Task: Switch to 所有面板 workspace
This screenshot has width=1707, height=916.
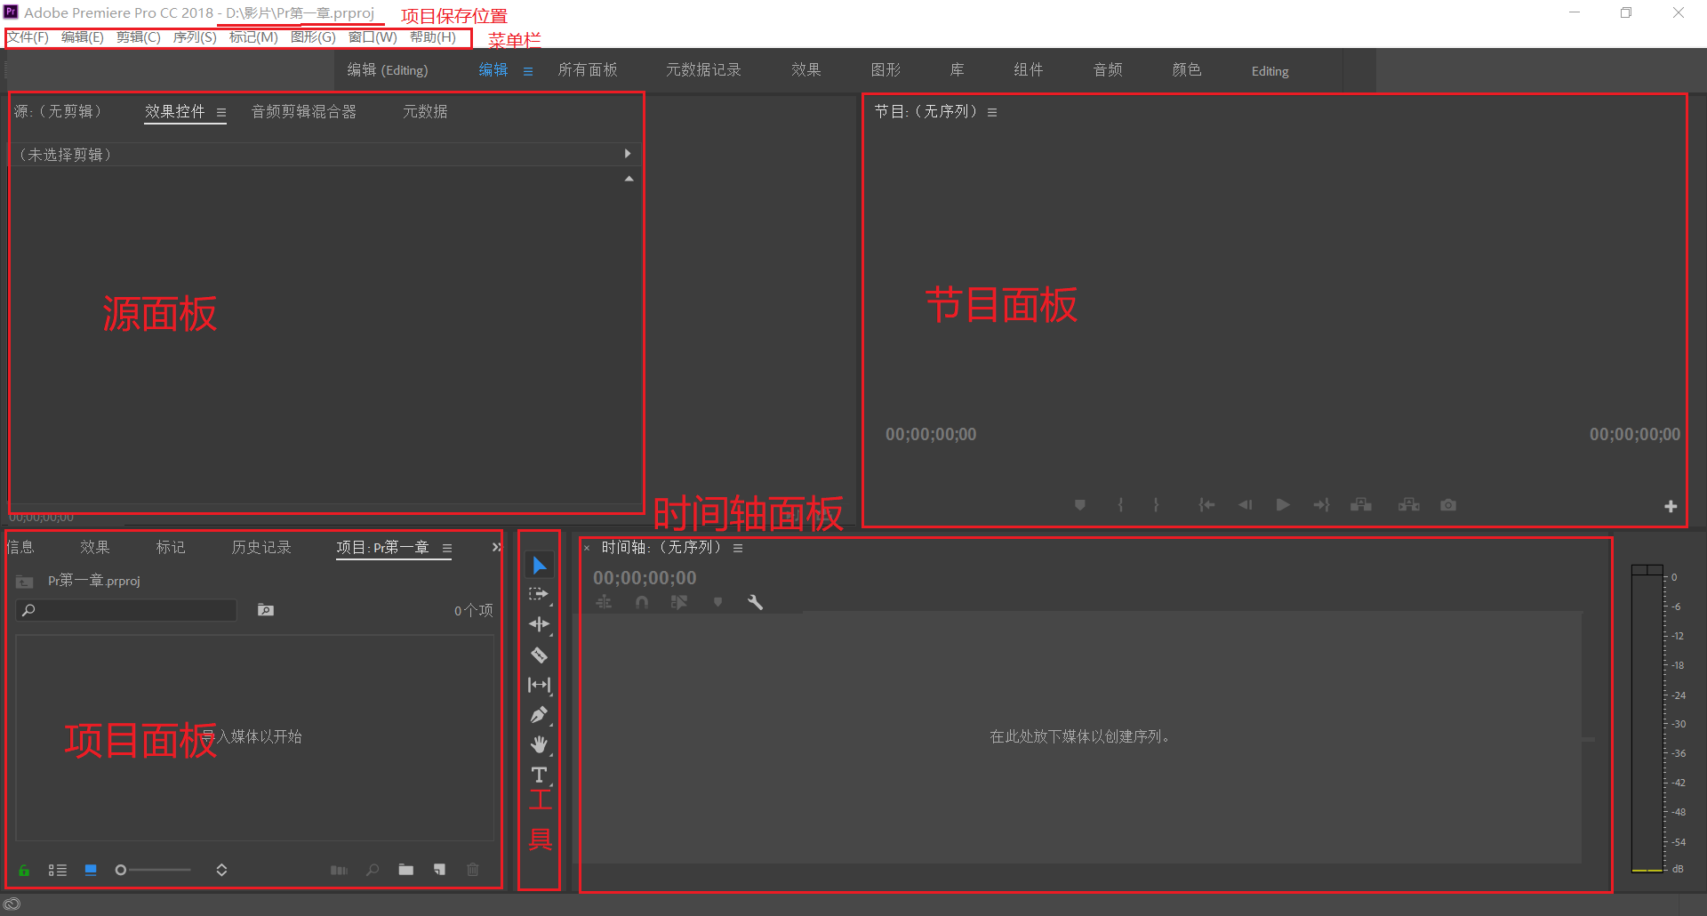Action: click(588, 70)
